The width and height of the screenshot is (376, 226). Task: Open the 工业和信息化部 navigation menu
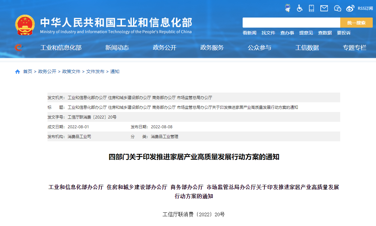point(61,48)
